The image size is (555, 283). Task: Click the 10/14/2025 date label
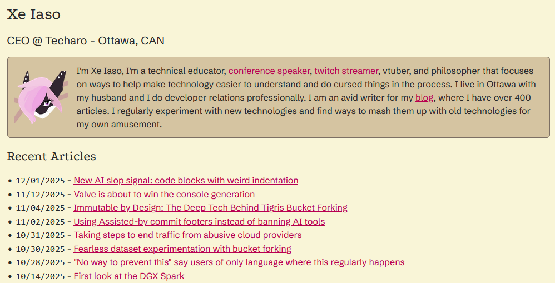tap(40, 276)
